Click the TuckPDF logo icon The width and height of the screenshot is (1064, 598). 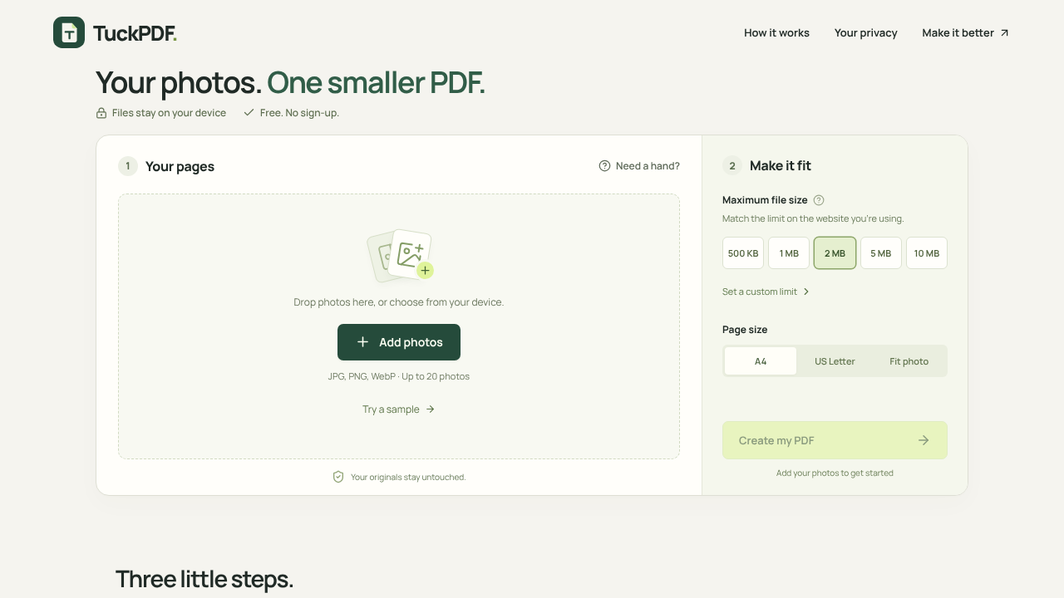(69, 32)
